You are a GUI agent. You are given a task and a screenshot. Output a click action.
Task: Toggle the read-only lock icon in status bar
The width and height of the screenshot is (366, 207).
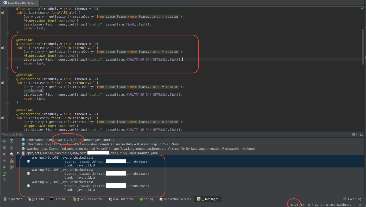tap(360, 205)
